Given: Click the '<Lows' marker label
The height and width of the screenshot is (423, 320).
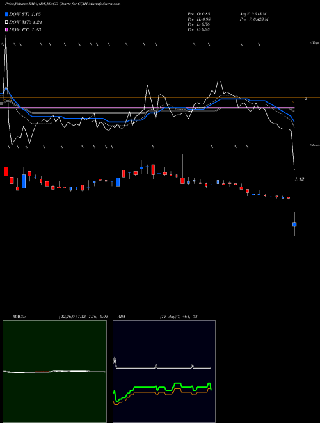Looking at the screenshot, I should tap(315, 145).
